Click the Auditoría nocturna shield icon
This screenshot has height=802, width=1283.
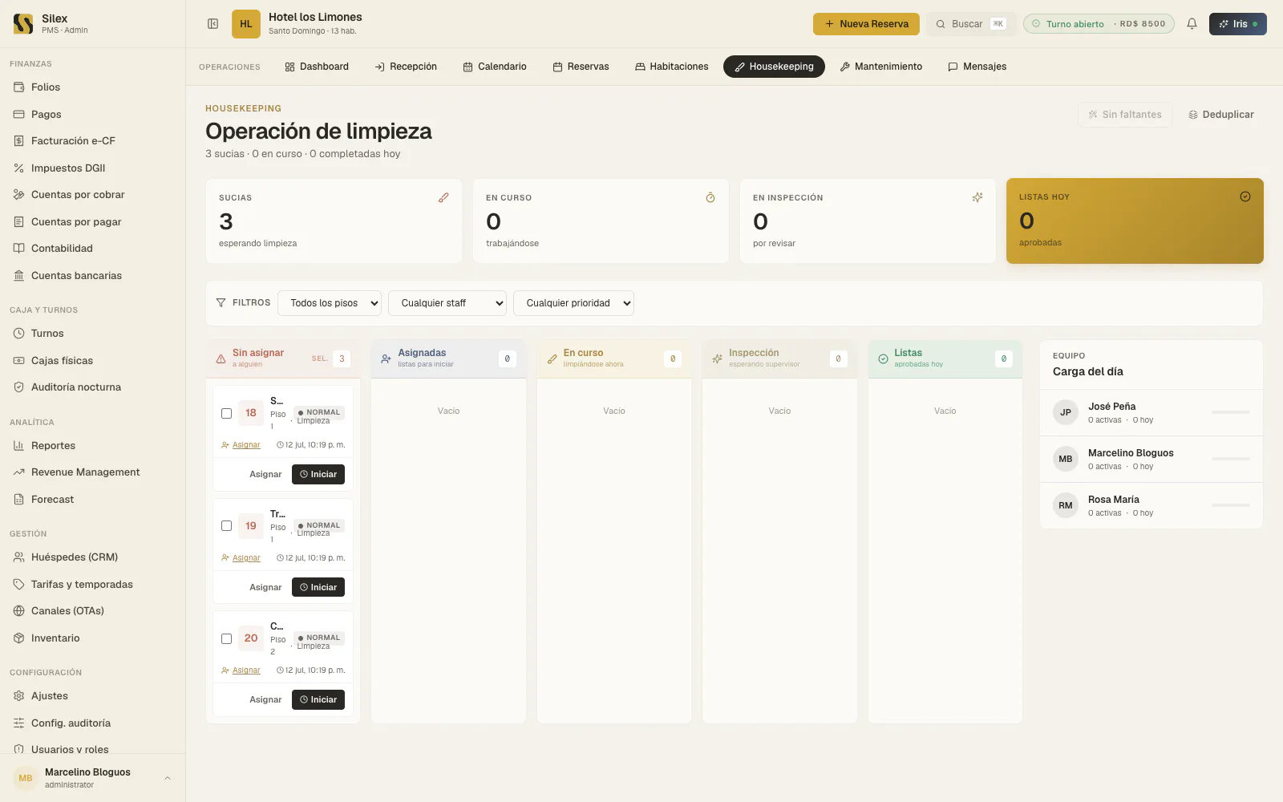(18, 387)
